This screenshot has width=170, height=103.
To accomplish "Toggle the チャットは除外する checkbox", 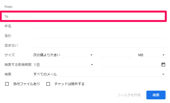I will pos(48,84).
